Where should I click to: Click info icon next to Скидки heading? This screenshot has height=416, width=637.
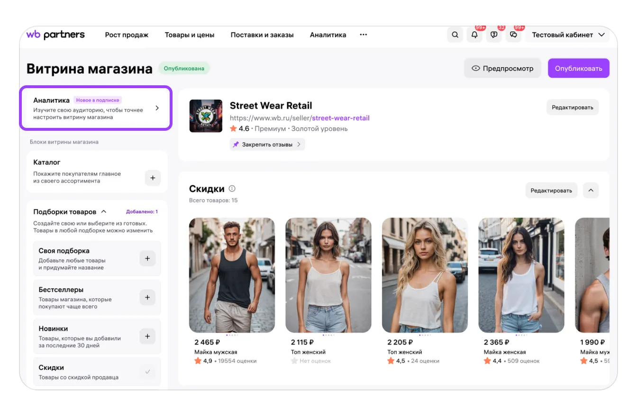(x=232, y=189)
